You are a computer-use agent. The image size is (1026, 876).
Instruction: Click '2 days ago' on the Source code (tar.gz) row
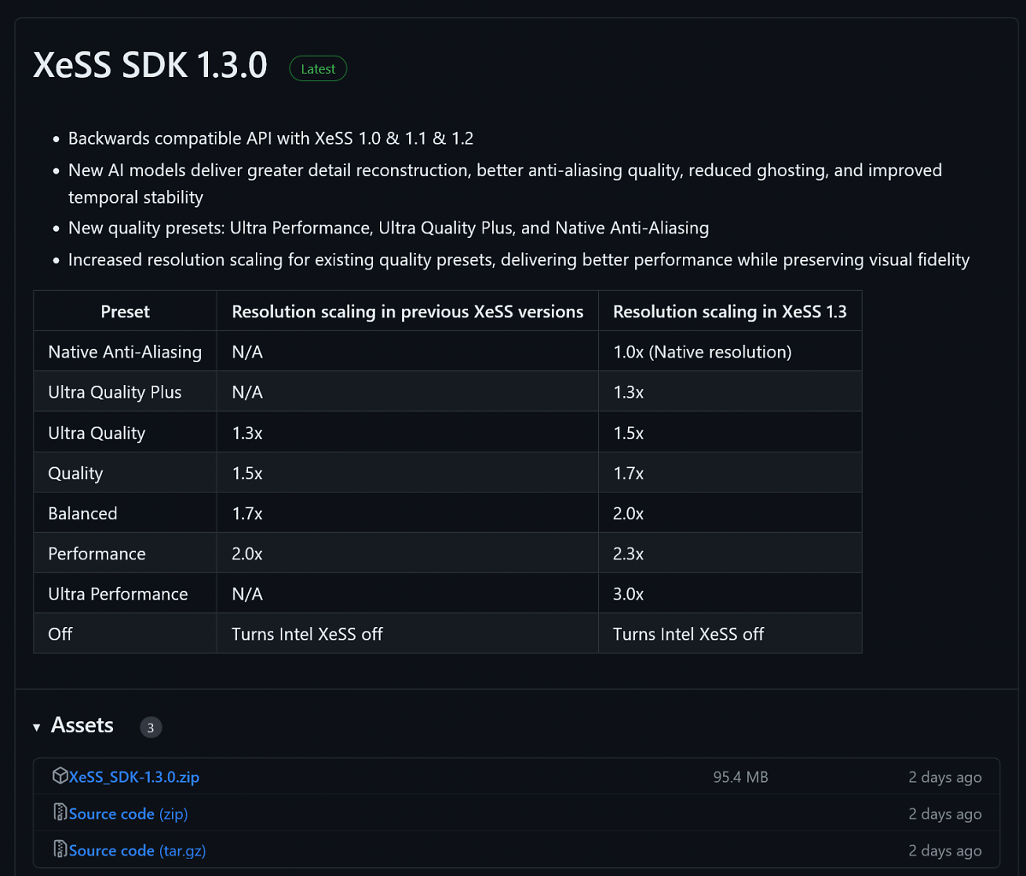pyautogui.click(x=945, y=850)
